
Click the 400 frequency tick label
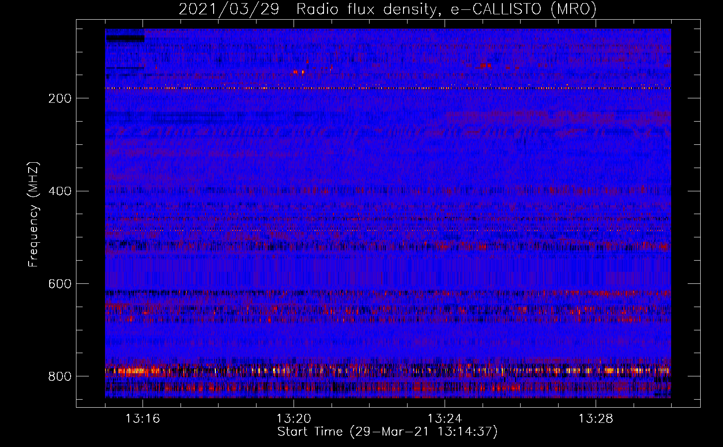pyautogui.click(x=60, y=191)
